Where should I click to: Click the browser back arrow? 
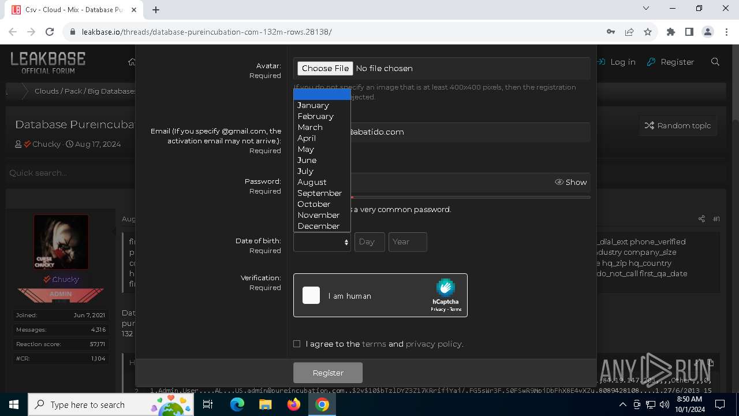(x=13, y=32)
